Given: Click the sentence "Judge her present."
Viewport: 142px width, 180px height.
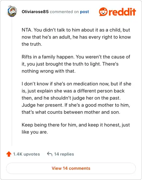Looking at the screenshot, I should point(42,105).
